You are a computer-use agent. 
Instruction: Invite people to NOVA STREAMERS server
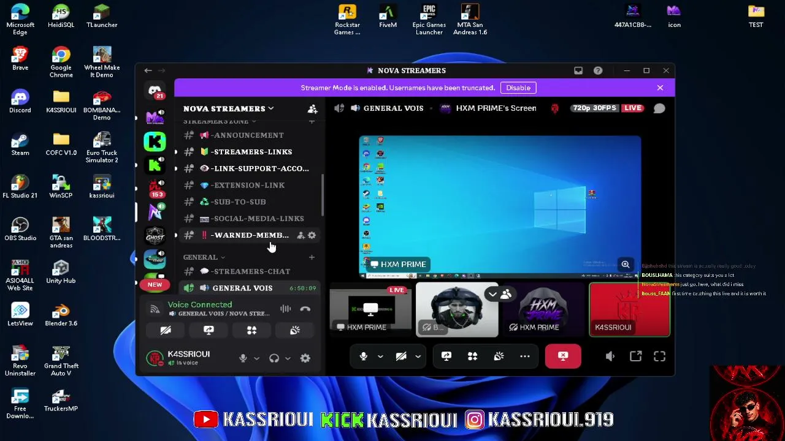[x=312, y=108]
